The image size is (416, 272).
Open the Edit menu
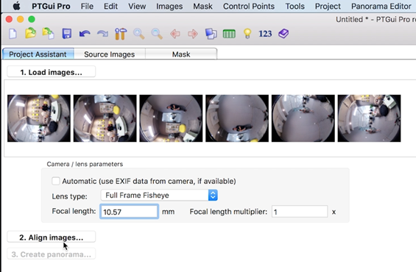[110, 6]
